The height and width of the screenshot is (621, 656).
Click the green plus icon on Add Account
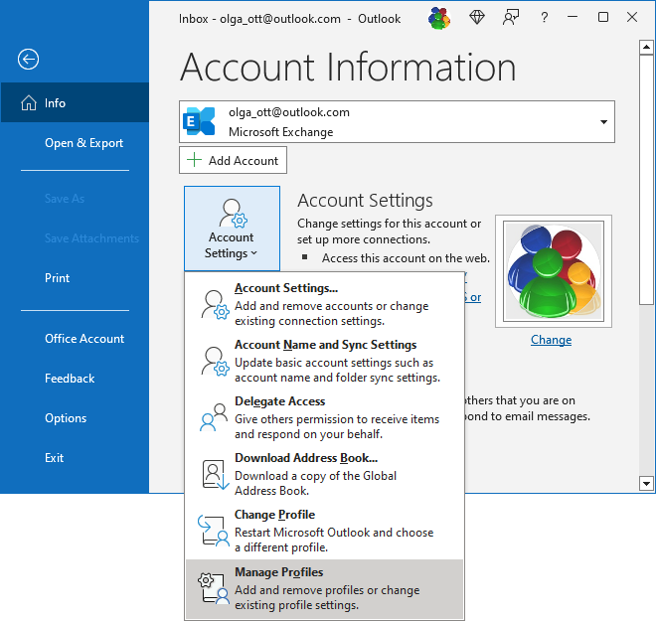point(194,160)
